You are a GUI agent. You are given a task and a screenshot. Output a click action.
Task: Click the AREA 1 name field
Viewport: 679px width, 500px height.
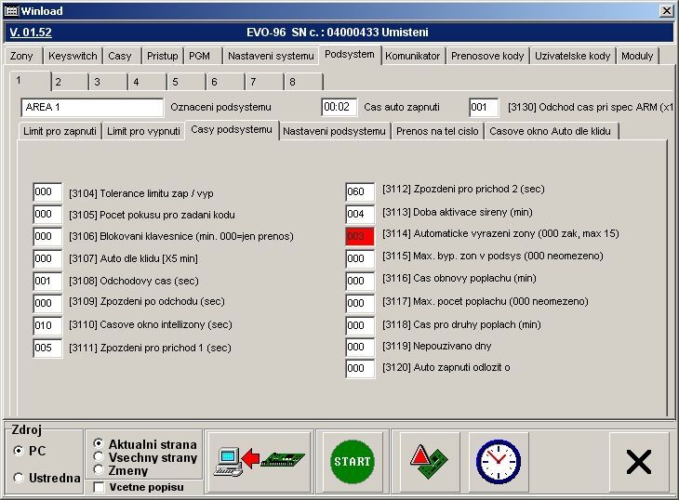[91, 107]
